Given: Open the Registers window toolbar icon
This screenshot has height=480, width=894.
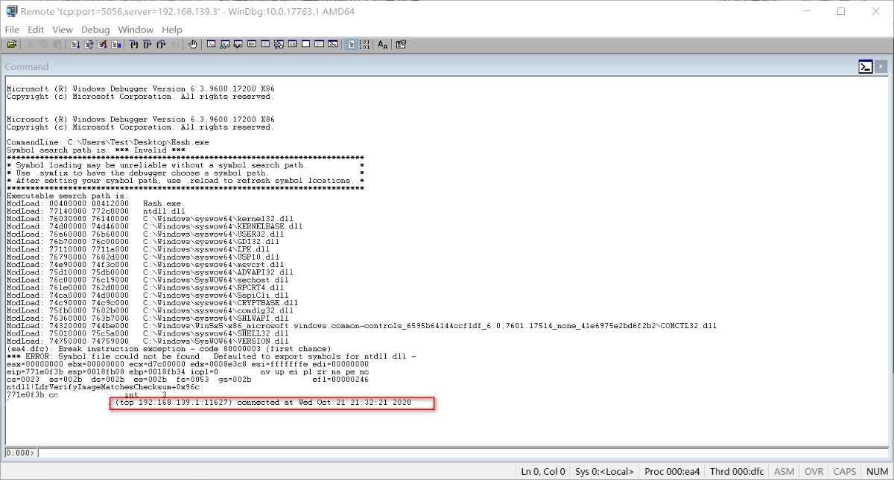Looking at the screenshot, I should coord(251,45).
